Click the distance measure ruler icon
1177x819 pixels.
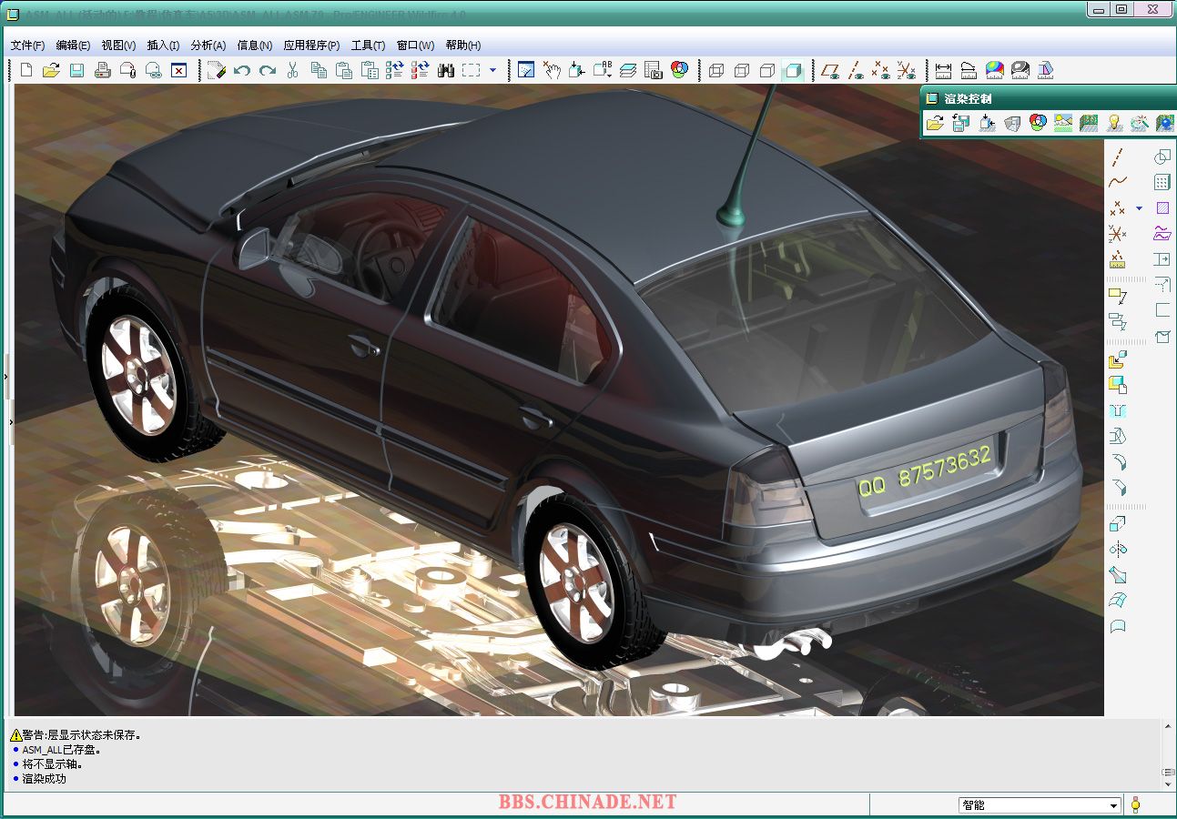943,70
